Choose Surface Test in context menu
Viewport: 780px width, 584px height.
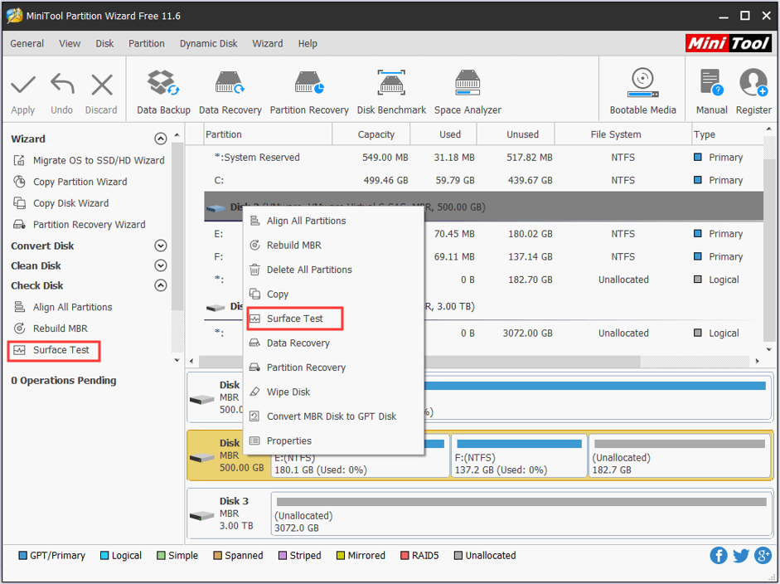coord(295,319)
